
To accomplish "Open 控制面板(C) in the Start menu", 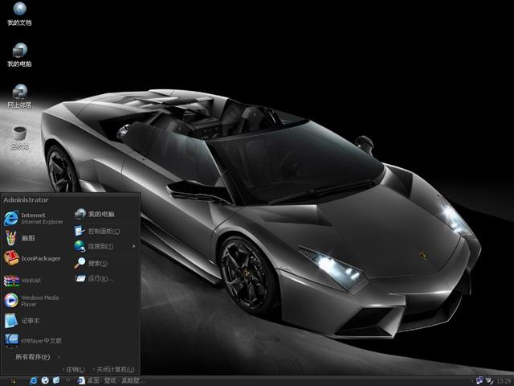I will (x=103, y=231).
